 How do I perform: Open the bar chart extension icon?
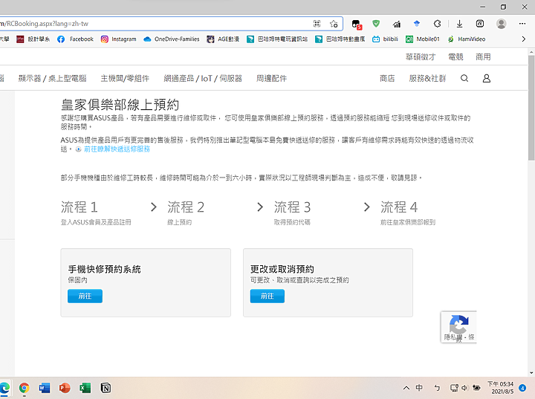click(x=397, y=24)
